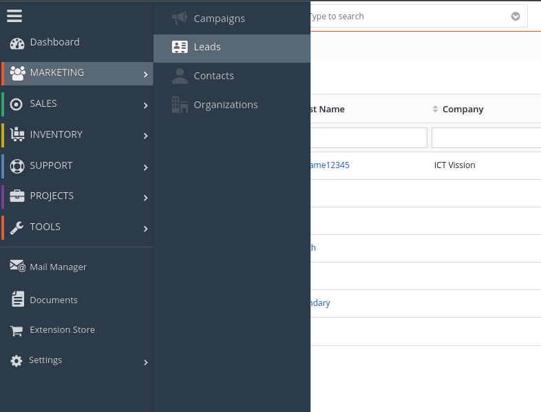Click the hamburger menu icon
541x412 pixels.
click(x=14, y=16)
